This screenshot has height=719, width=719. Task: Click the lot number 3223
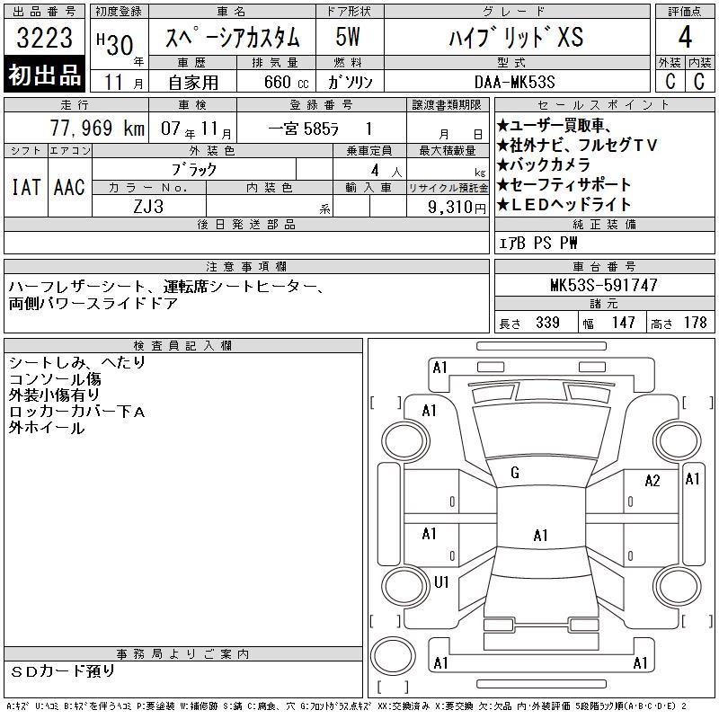coord(45,39)
